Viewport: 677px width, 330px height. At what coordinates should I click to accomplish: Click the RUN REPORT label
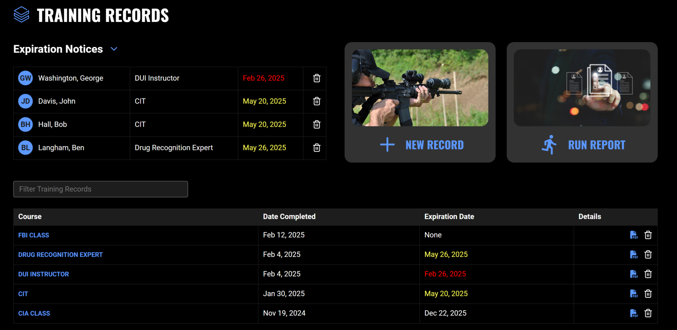point(597,145)
